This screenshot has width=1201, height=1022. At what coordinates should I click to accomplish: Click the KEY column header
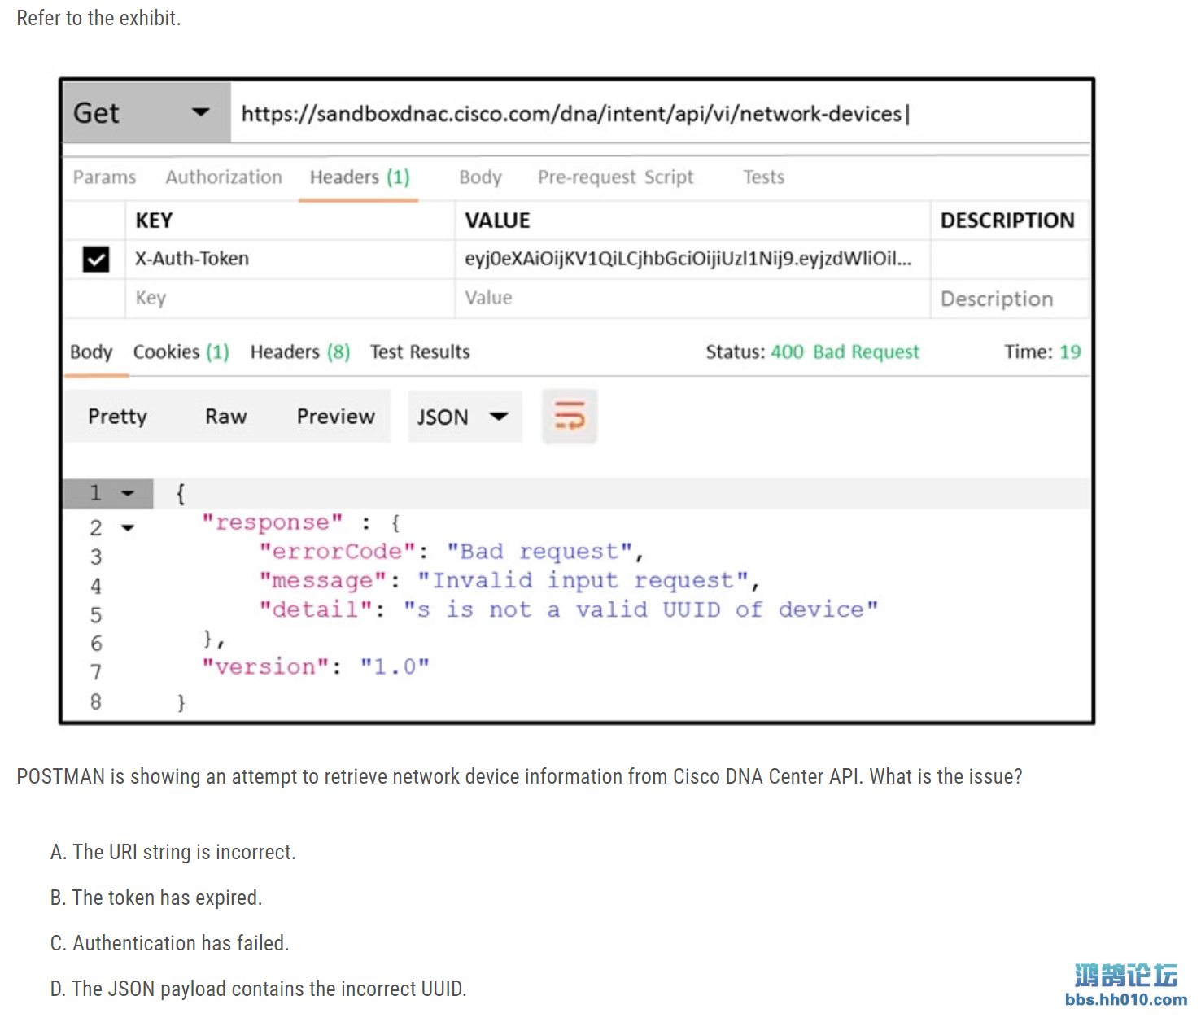click(154, 221)
